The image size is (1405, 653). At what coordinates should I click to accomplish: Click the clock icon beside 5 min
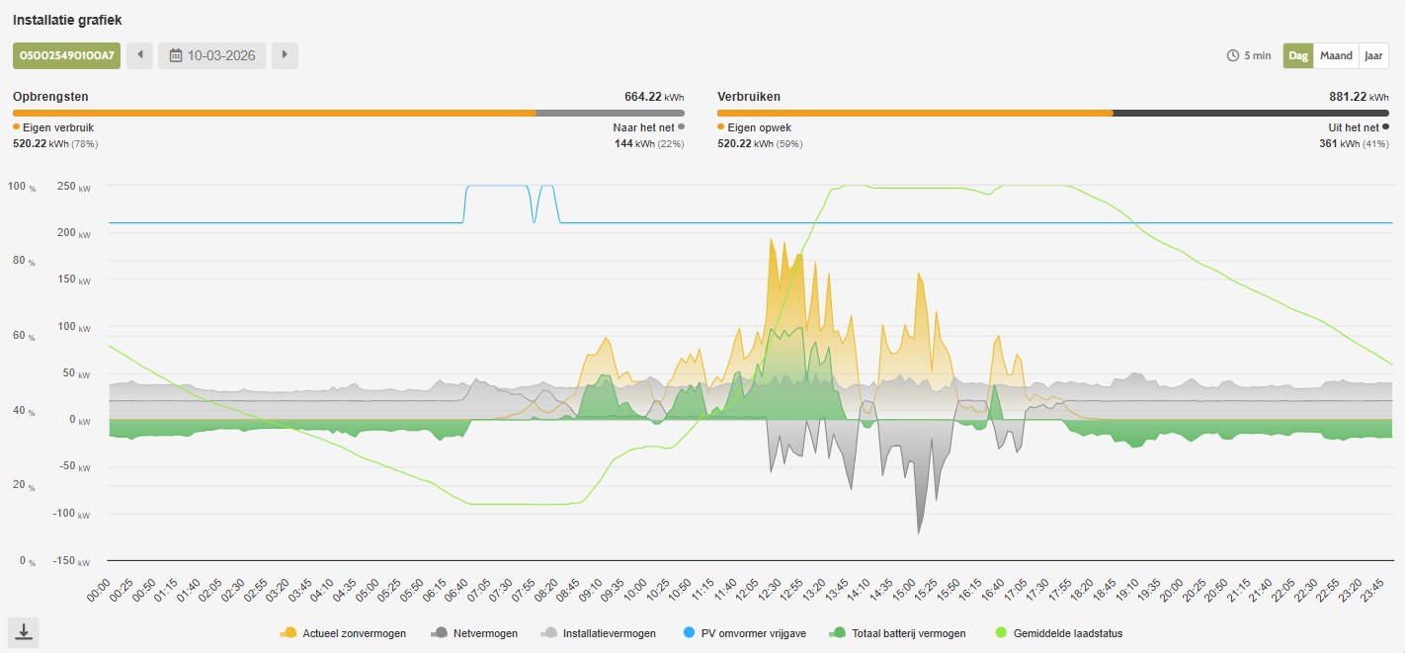[1232, 55]
